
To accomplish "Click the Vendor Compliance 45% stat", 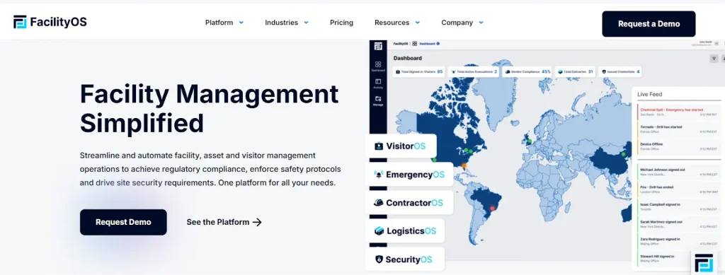I will (x=527, y=72).
